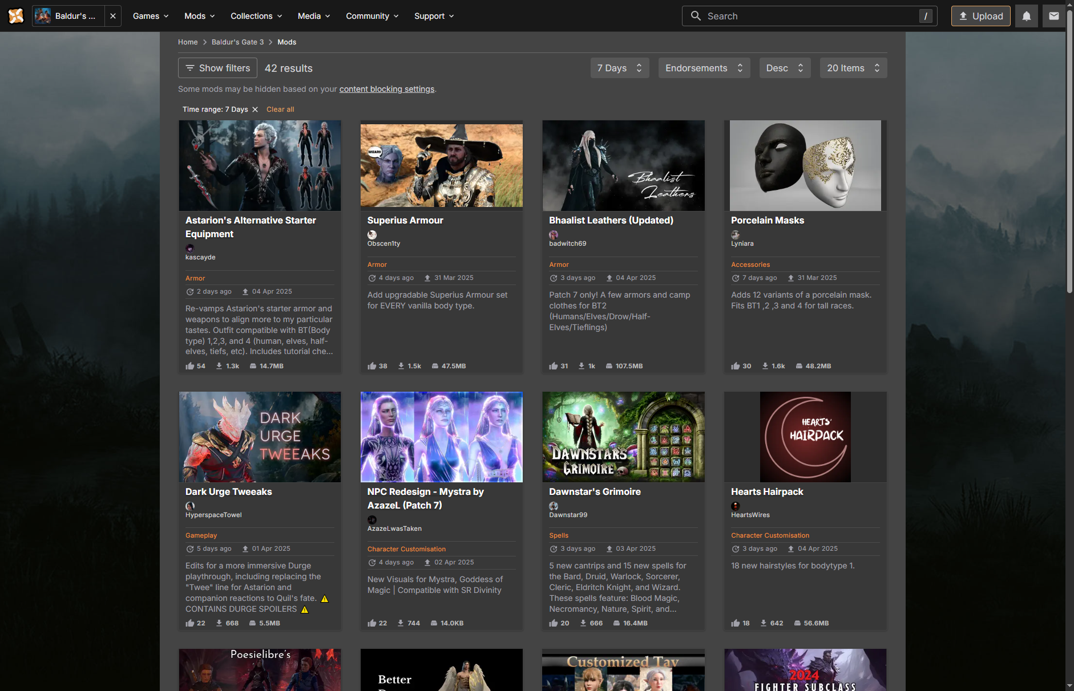This screenshot has width=1074, height=691.
Task: Open the Dark Urge Tweeaks thumbnail
Action: 260,437
